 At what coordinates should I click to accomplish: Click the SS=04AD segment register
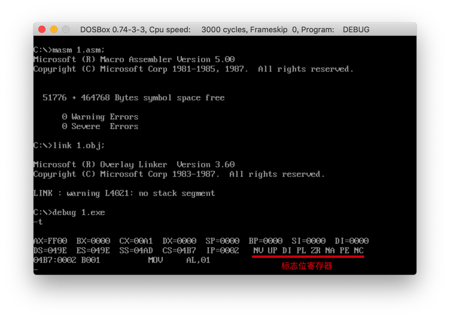(136, 250)
